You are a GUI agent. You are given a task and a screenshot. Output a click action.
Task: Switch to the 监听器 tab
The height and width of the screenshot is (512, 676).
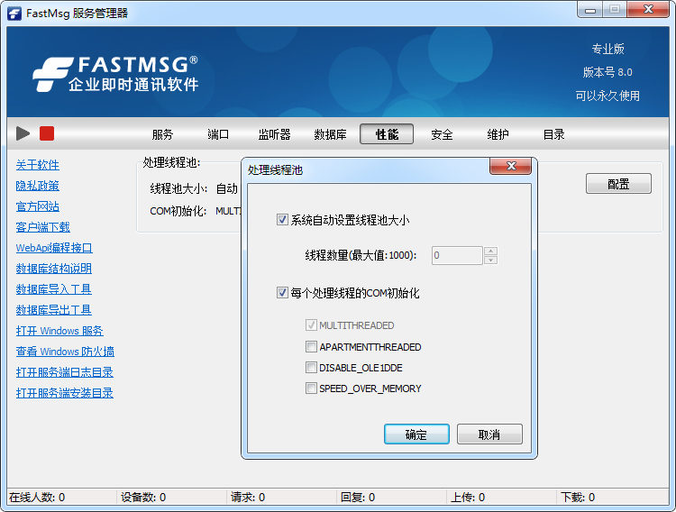(274, 134)
